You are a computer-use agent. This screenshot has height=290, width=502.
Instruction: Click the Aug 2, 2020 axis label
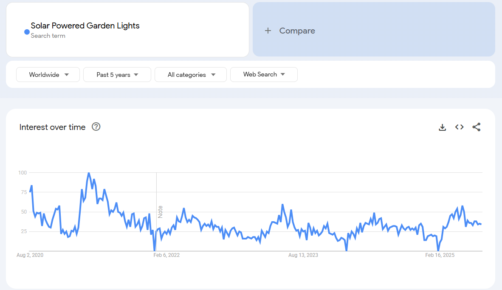pyautogui.click(x=30, y=255)
